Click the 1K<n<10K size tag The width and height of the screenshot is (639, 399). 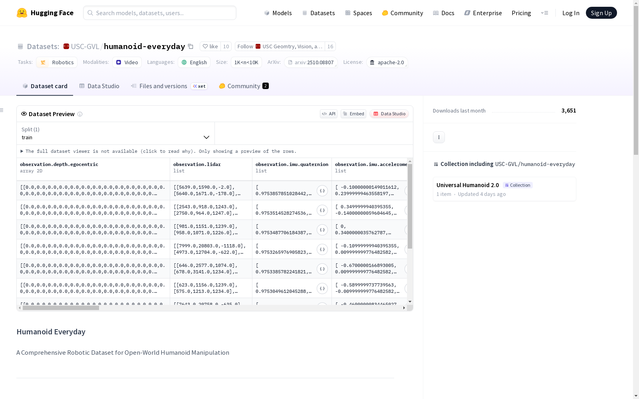246,62
